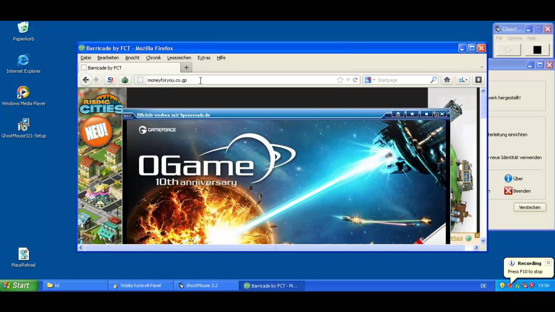Screen dimensions: 555x312
Task: Go back with Firefox back arrow
Action: [x=86, y=80]
